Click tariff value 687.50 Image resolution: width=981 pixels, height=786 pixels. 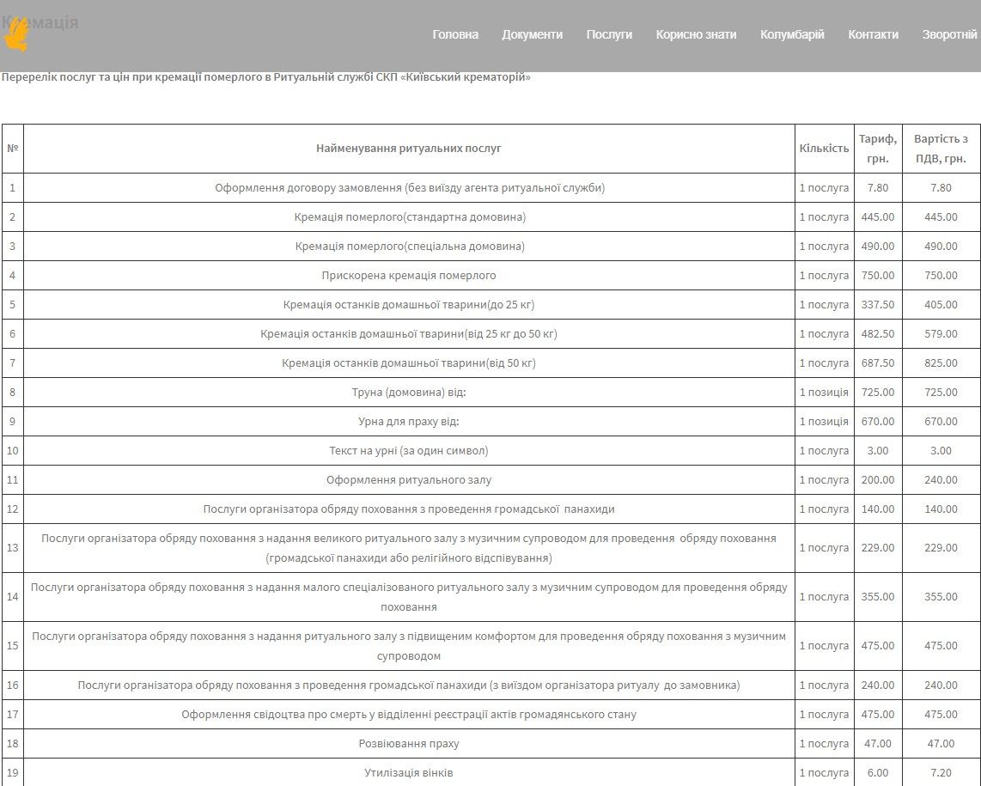pyautogui.click(x=878, y=363)
